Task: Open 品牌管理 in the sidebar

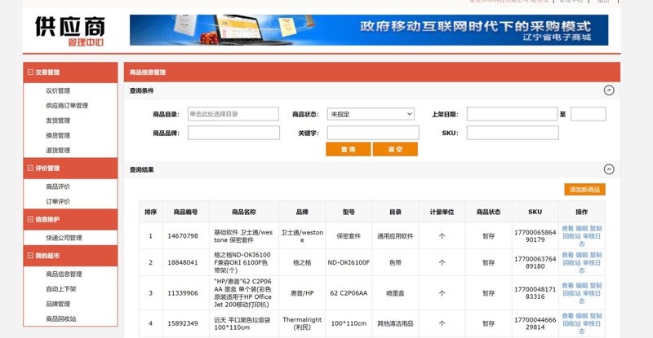Action: [58, 304]
